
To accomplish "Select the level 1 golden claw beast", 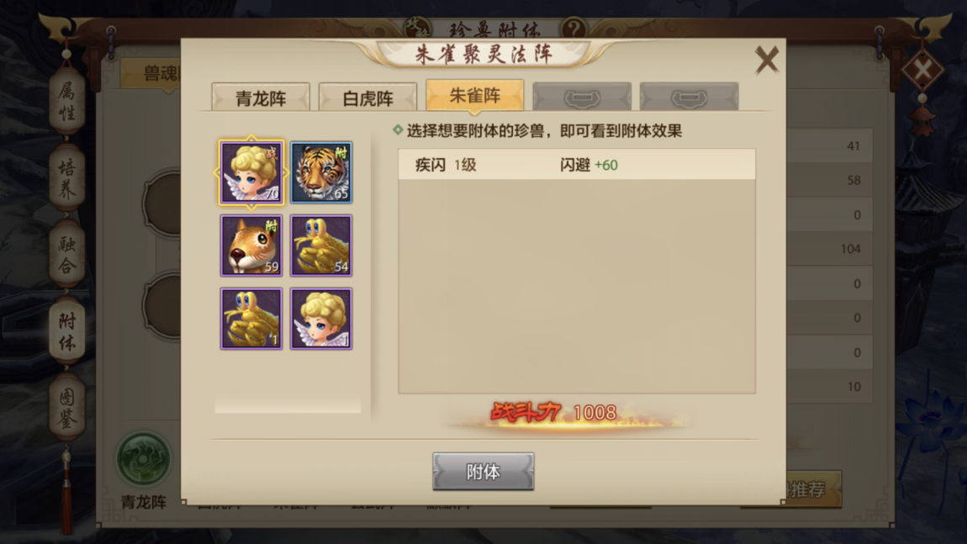I will 251,319.
